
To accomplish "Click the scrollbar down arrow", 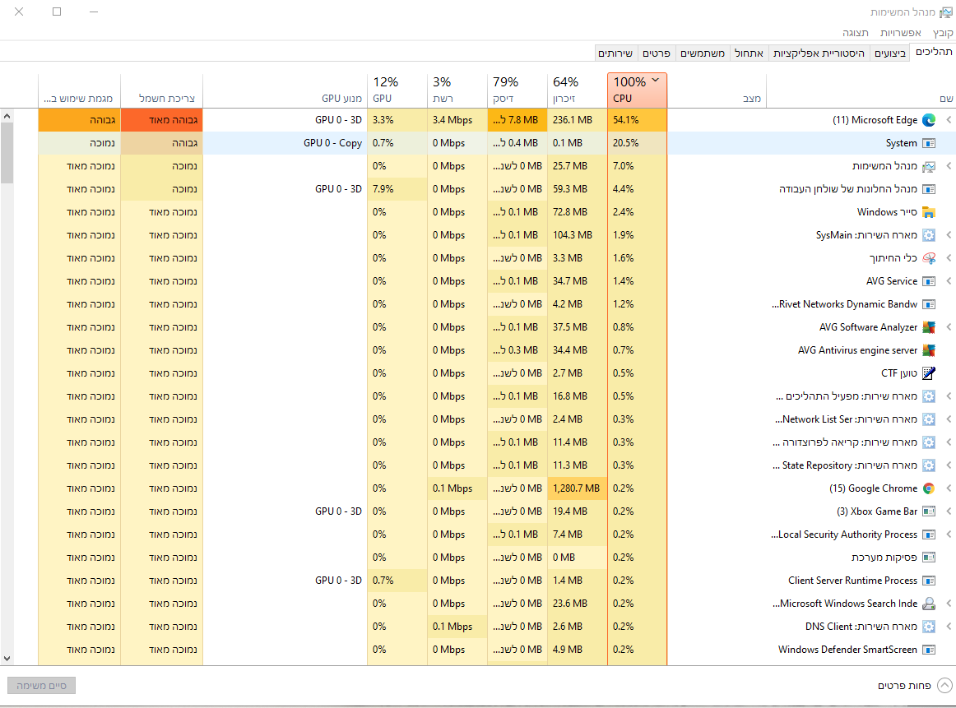I will [x=7, y=659].
